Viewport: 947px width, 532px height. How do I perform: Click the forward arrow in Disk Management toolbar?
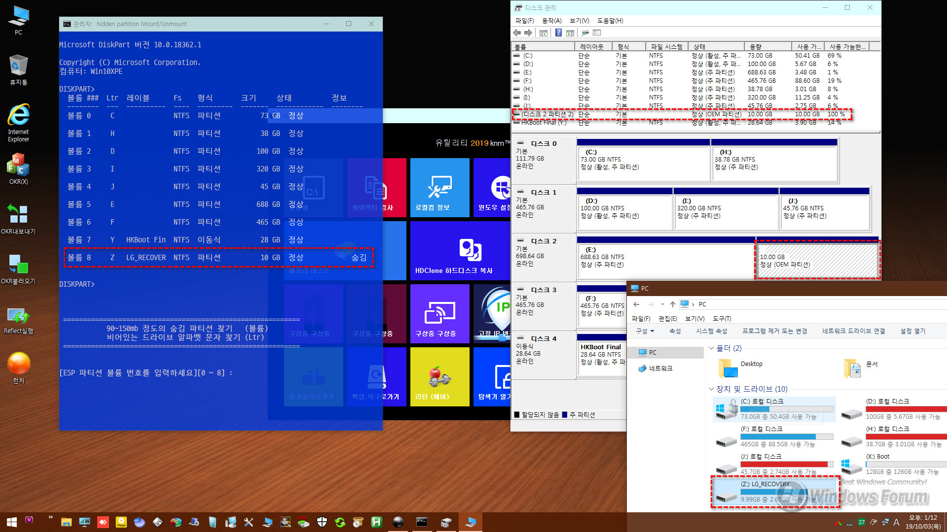pos(528,33)
